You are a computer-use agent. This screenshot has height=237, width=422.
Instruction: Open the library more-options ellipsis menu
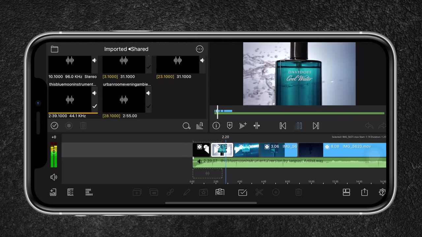[199, 49]
